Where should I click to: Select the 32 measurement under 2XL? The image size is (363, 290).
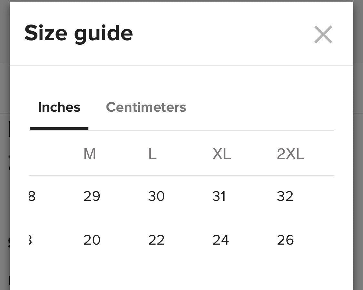click(x=285, y=196)
